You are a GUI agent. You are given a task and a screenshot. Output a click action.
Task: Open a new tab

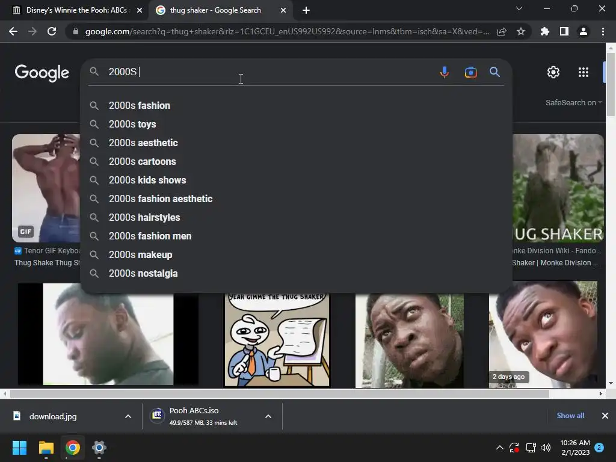(x=306, y=11)
